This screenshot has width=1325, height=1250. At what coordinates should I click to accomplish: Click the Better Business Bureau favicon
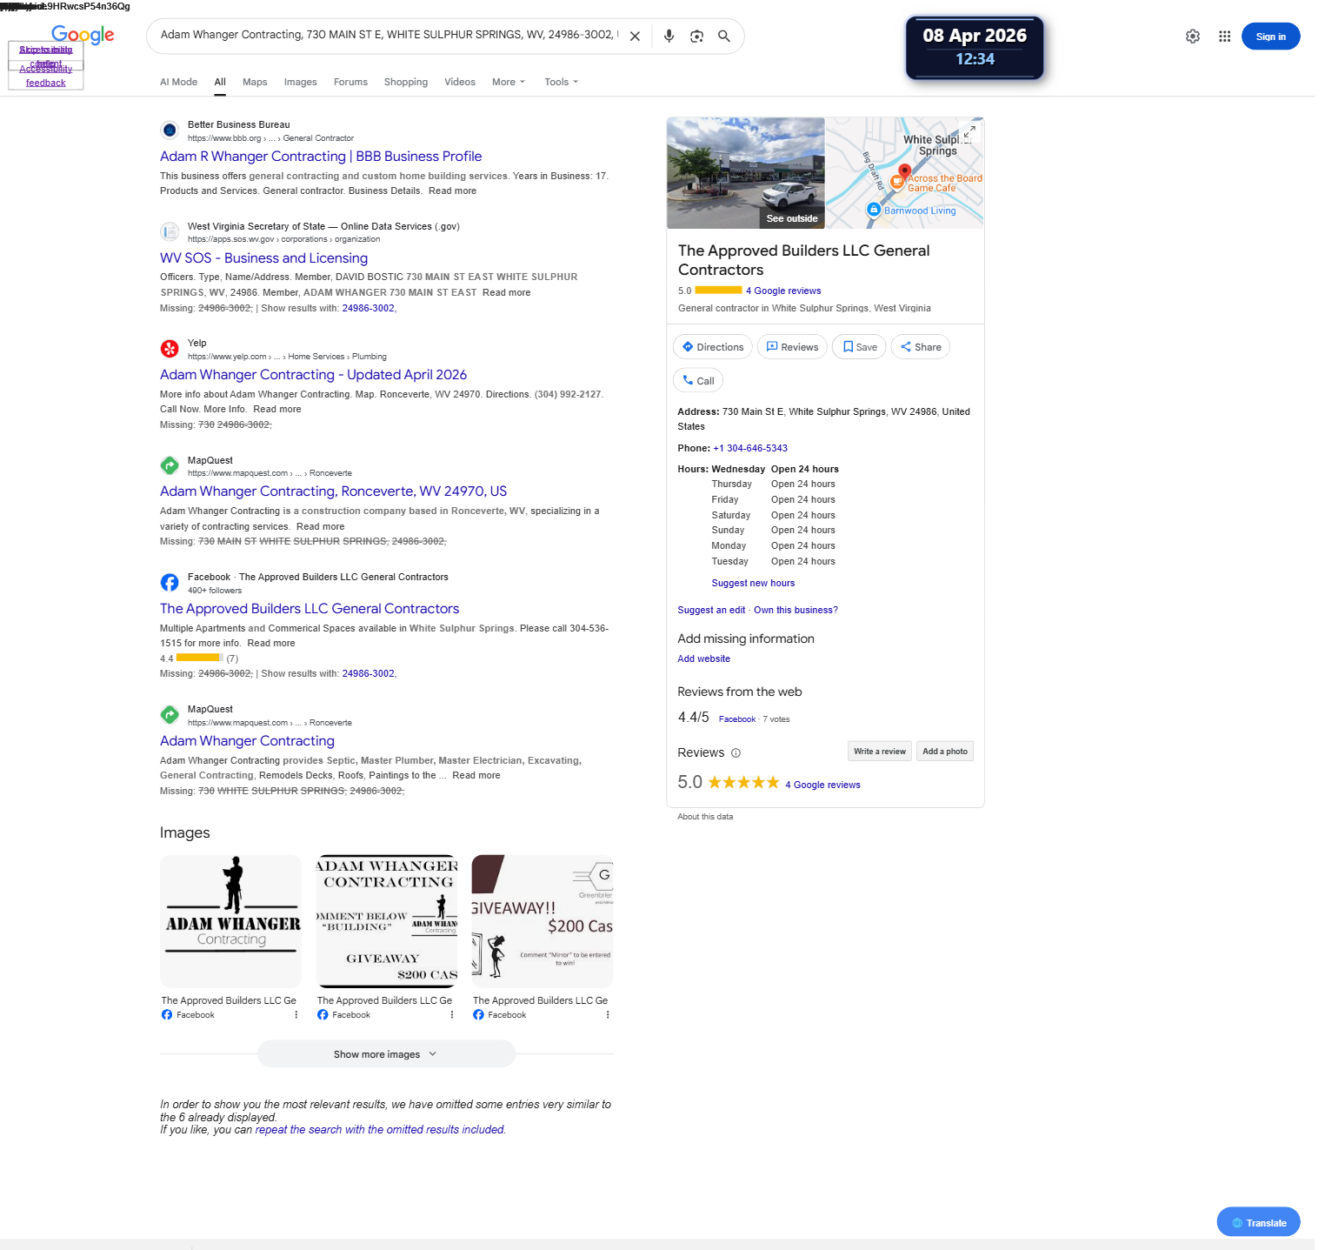tap(170, 130)
